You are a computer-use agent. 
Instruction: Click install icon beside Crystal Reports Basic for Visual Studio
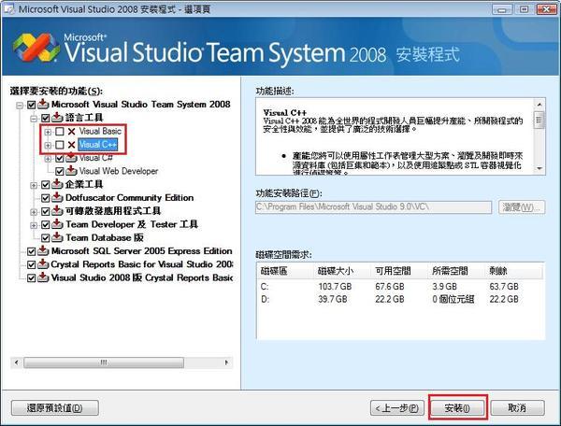point(43,264)
